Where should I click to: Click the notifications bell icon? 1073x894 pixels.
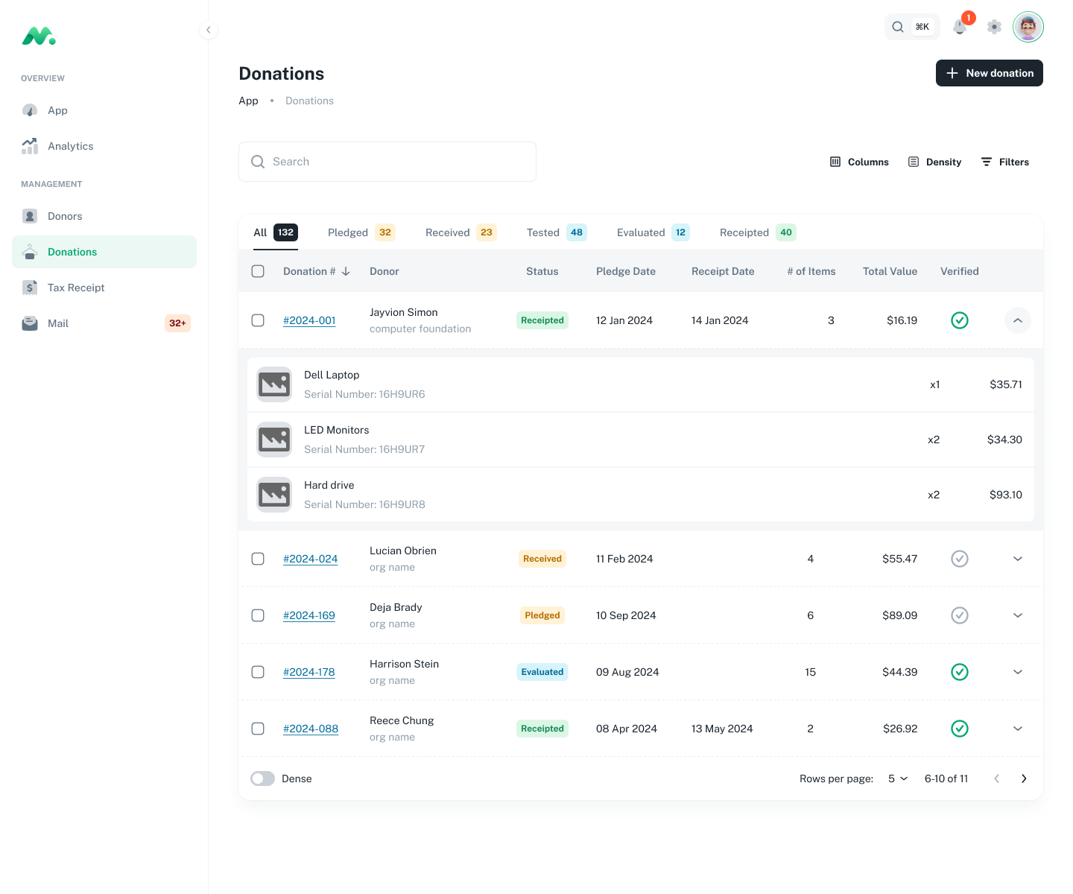[x=960, y=27]
